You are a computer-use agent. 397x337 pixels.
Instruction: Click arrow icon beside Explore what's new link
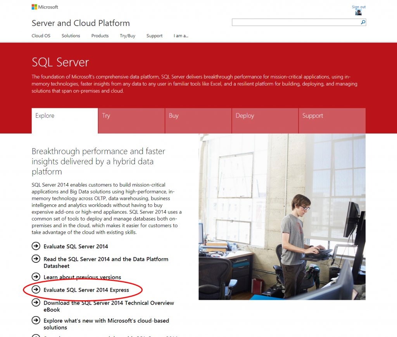pyautogui.click(x=36, y=320)
